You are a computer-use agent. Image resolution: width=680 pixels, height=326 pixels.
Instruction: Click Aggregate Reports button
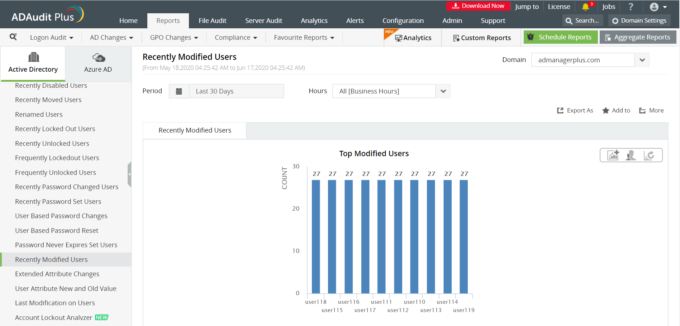click(638, 37)
